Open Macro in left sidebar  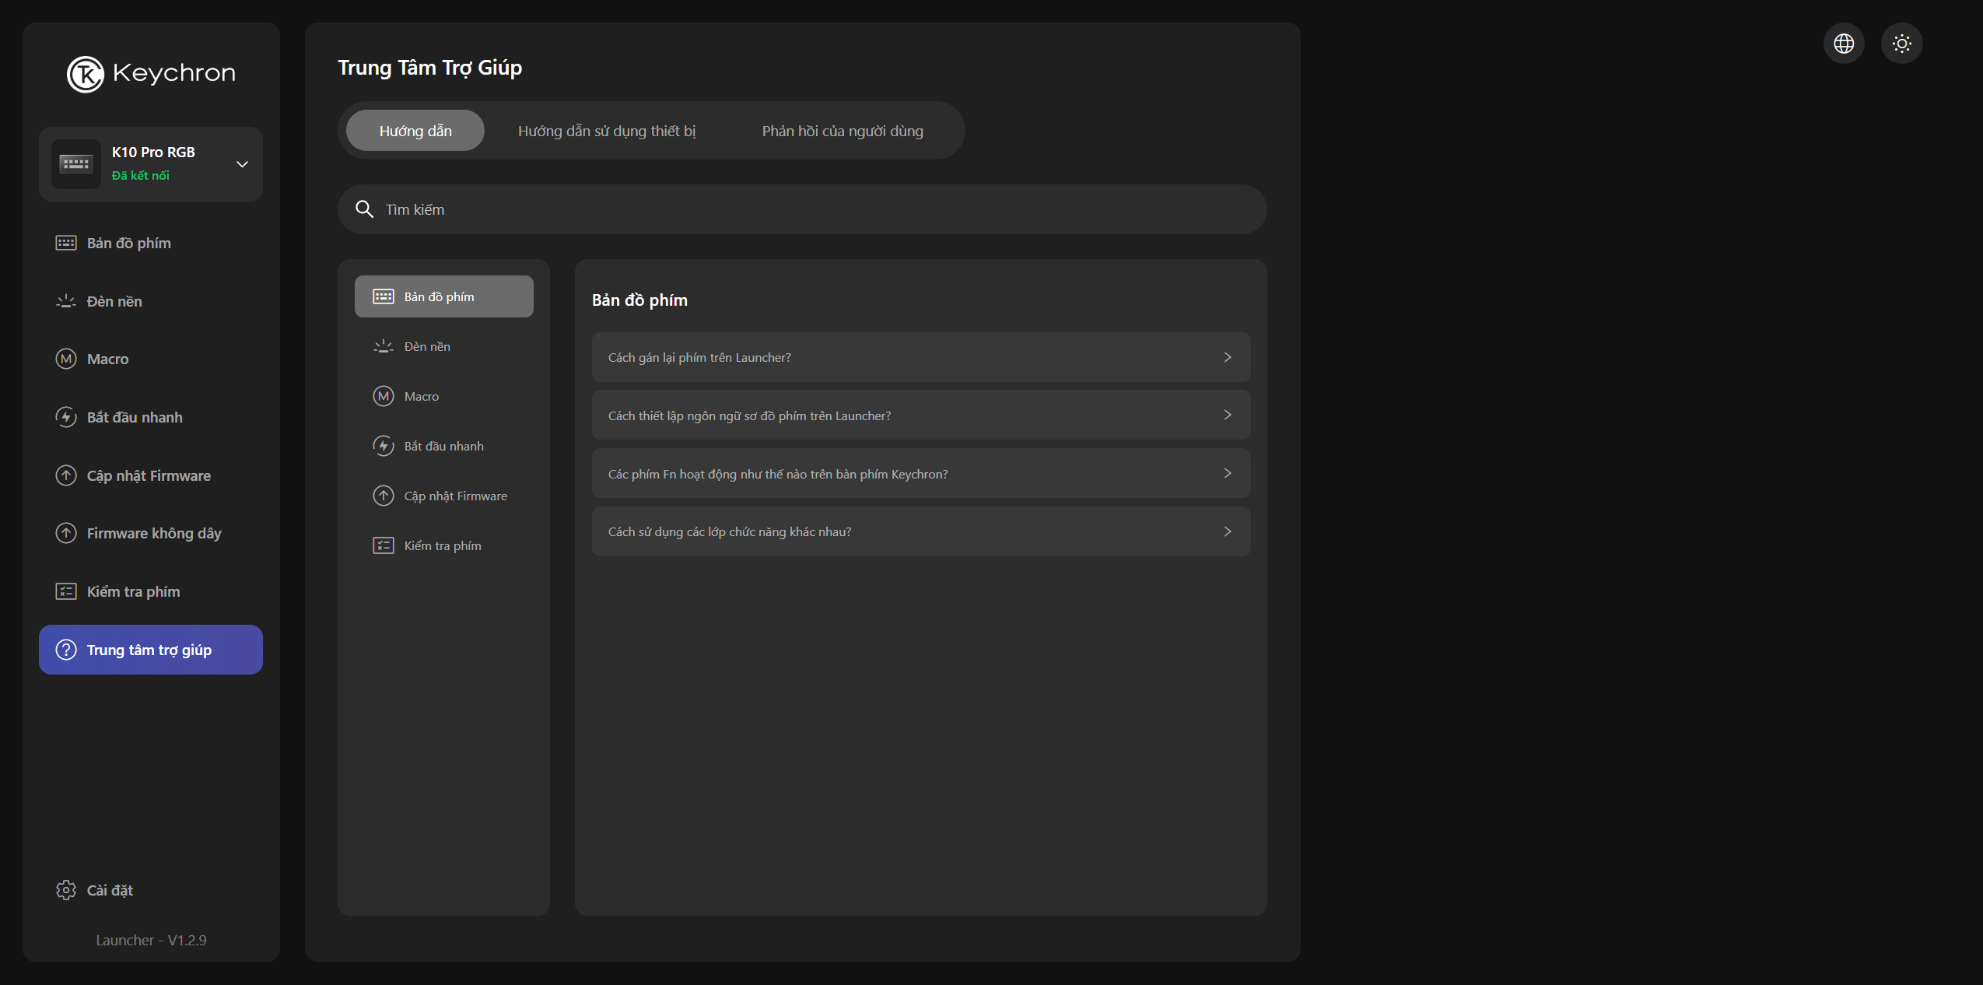point(107,359)
